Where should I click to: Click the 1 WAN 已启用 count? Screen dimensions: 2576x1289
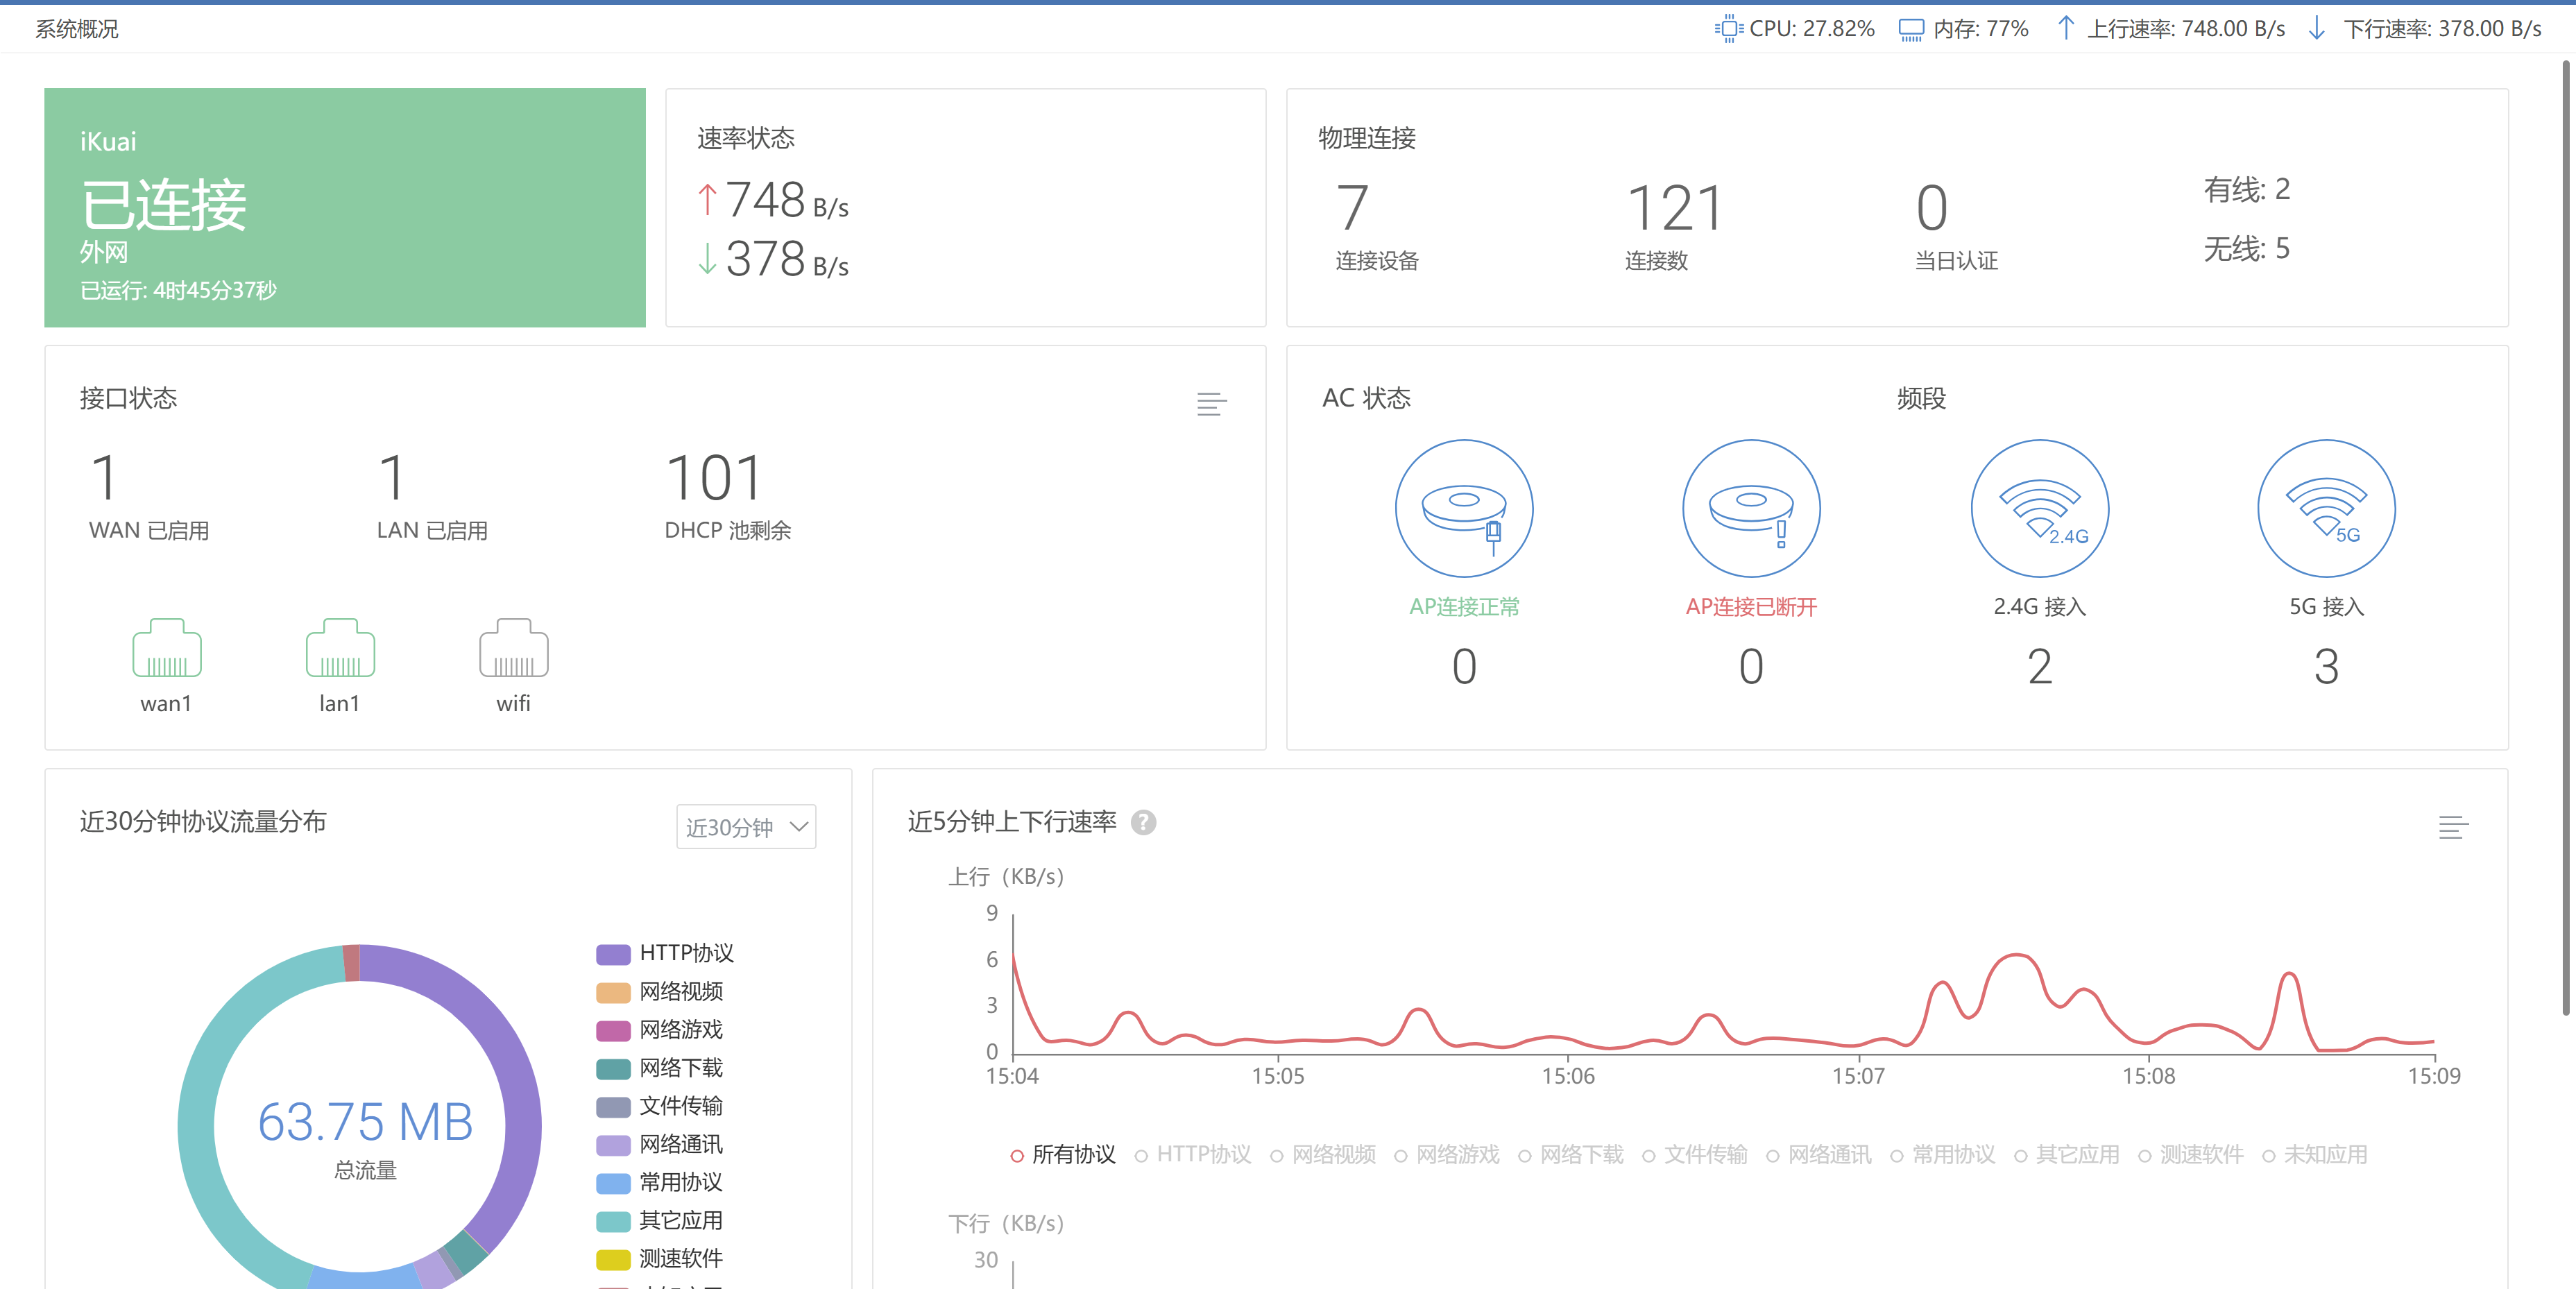(x=104, y=478)
